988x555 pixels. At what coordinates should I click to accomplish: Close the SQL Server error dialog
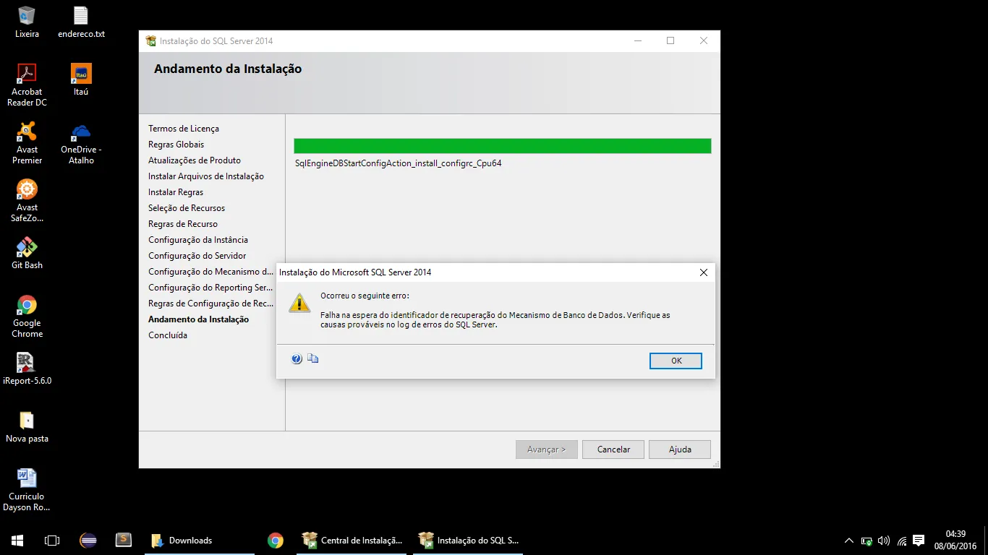point(703,272)
